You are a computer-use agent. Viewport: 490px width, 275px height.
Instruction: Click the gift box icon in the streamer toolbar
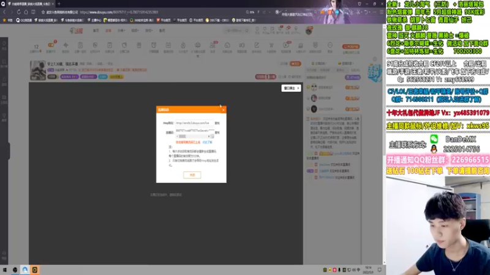tap(139, 45)
